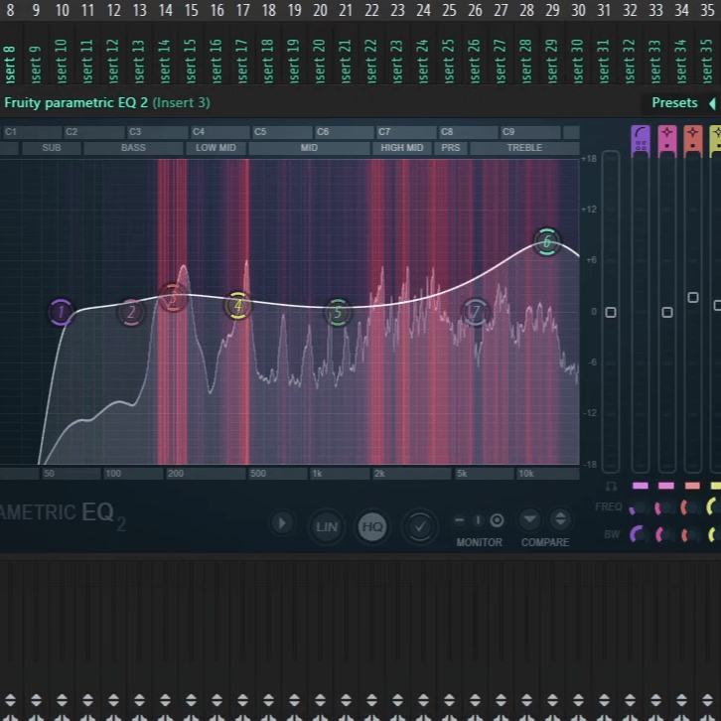
Task: Select mixer track Insert 34
Action: [680, 61]
